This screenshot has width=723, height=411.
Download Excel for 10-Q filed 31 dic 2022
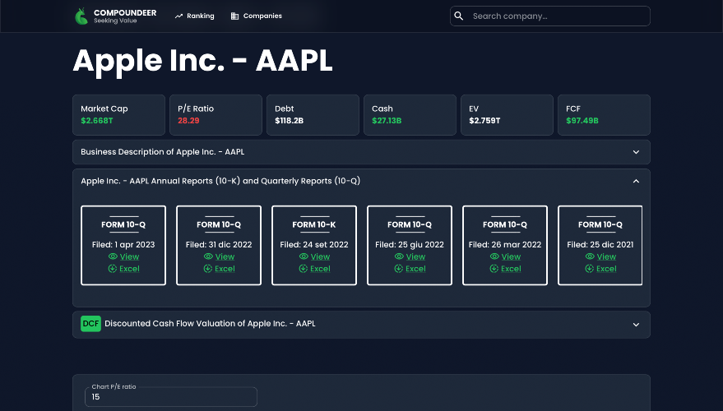[x=225, y=269]
